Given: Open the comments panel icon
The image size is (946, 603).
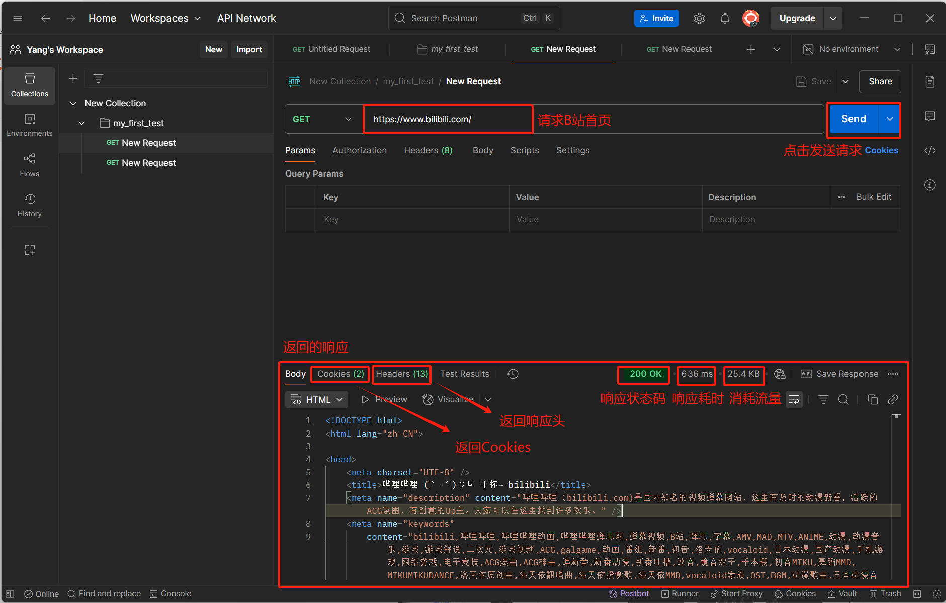Looking at the screenshot, I should (930, 116).
